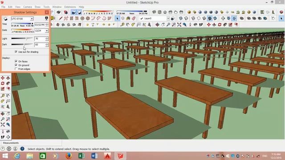Open Windows Start button
The height and width of the screenshot is (160, 285).
pyautogui.click(x=5, y=156)
